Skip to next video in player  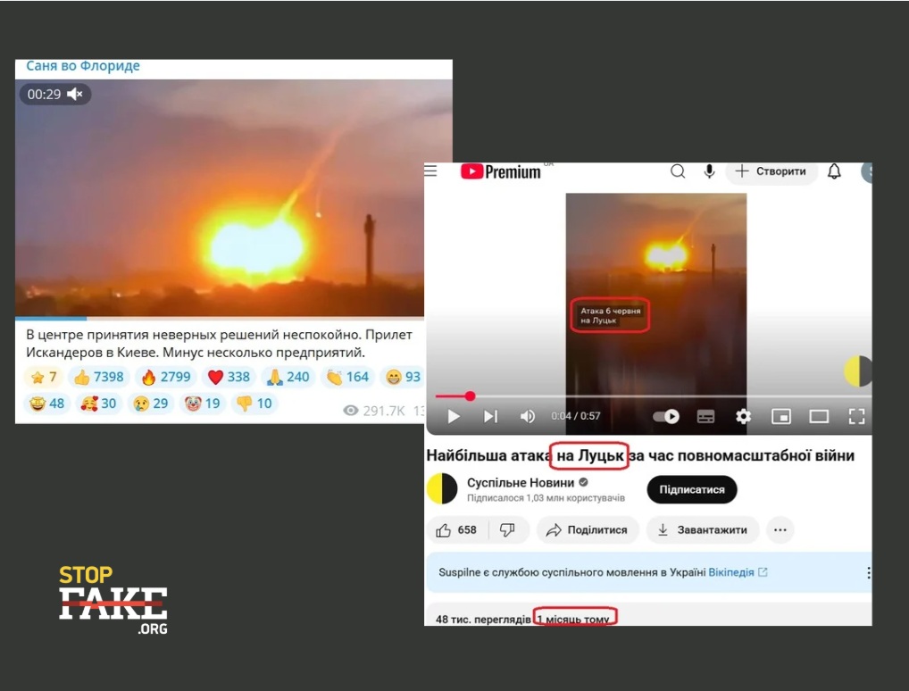490,416
